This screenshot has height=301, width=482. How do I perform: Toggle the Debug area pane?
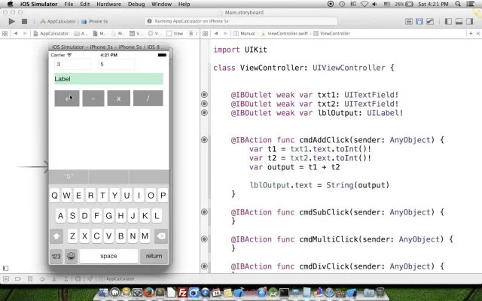(x=459, y=21)
